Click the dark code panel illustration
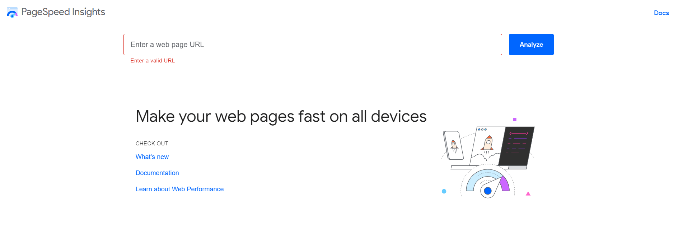Viewport: 678px width, 229px height. tap(516, 145)
